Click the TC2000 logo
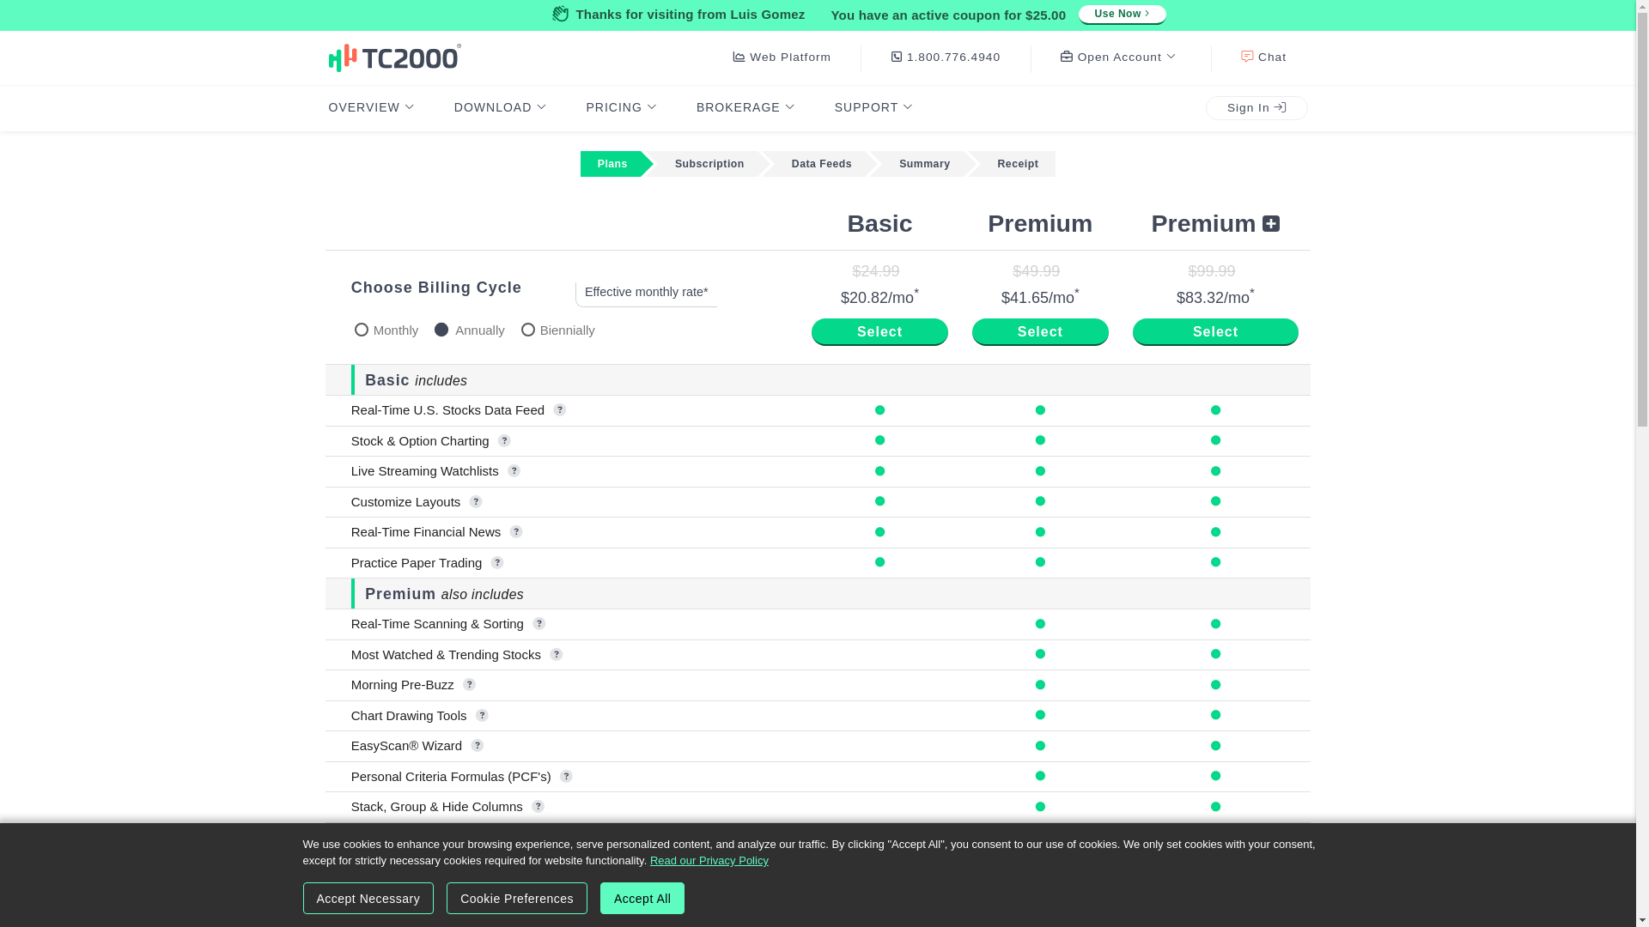The height and width of the screenshot is (927, 1649). pos(394,58)
